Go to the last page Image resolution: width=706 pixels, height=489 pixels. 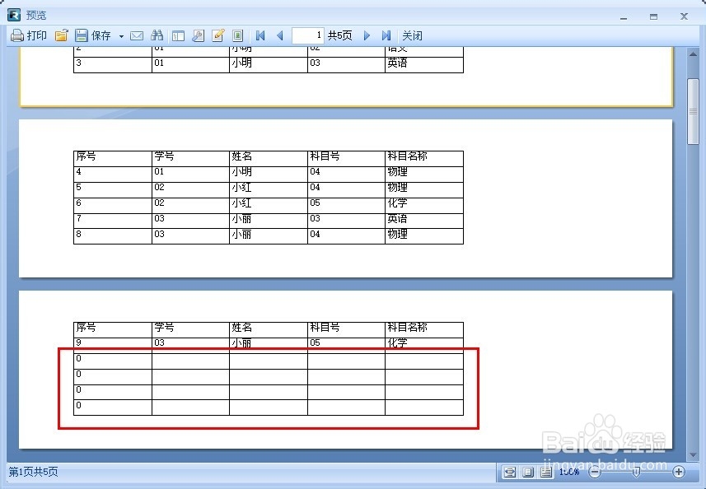[x=386, y=35]
